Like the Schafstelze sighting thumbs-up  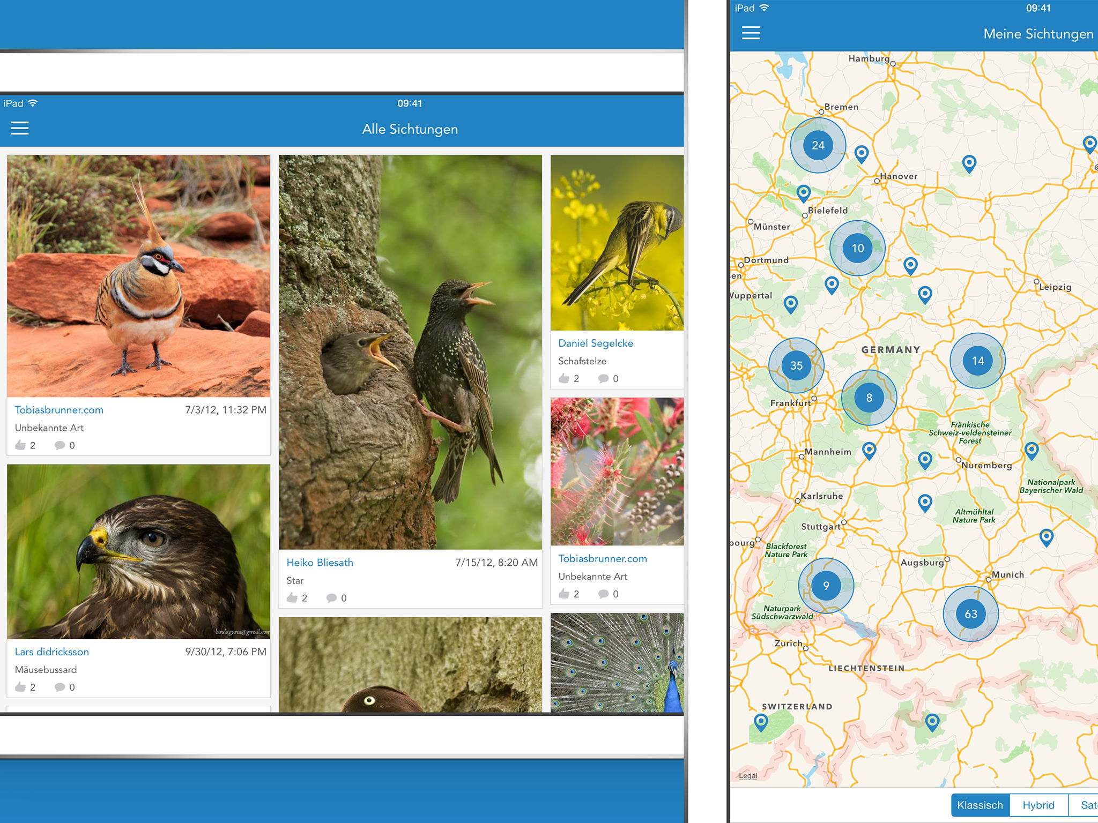pyautogui.click(x=564, y=378)
